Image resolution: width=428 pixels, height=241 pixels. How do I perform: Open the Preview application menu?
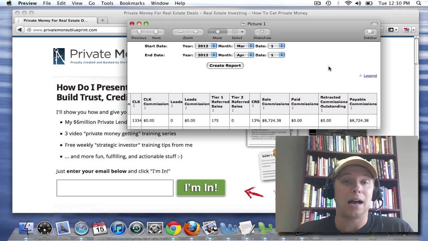coord(27,3)
